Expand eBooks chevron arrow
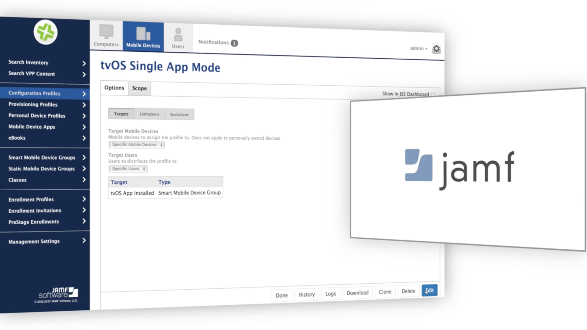This screenshot has height=330, width=587. pos(84,138)
